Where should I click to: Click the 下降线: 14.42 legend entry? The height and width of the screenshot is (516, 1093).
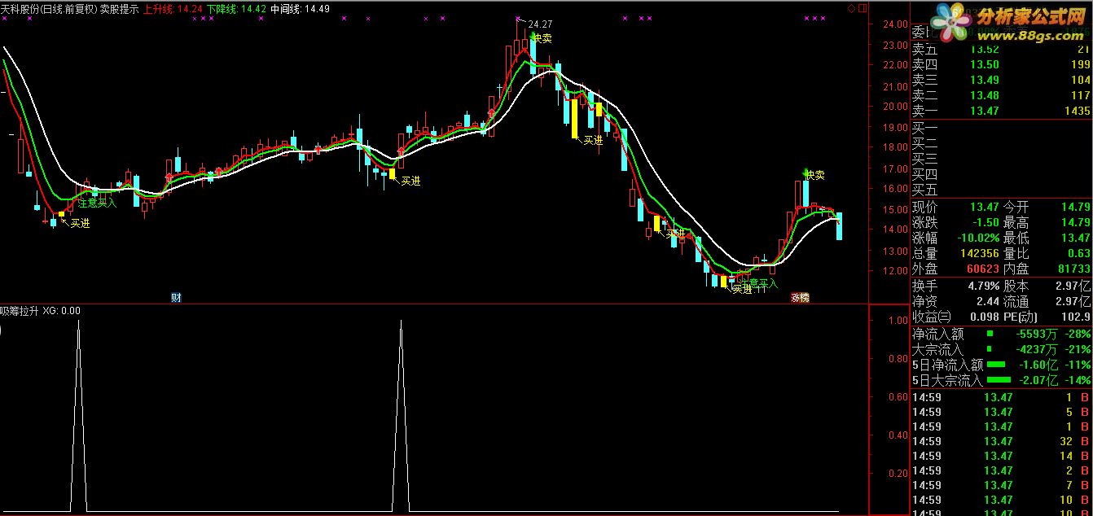click(235, 9)
